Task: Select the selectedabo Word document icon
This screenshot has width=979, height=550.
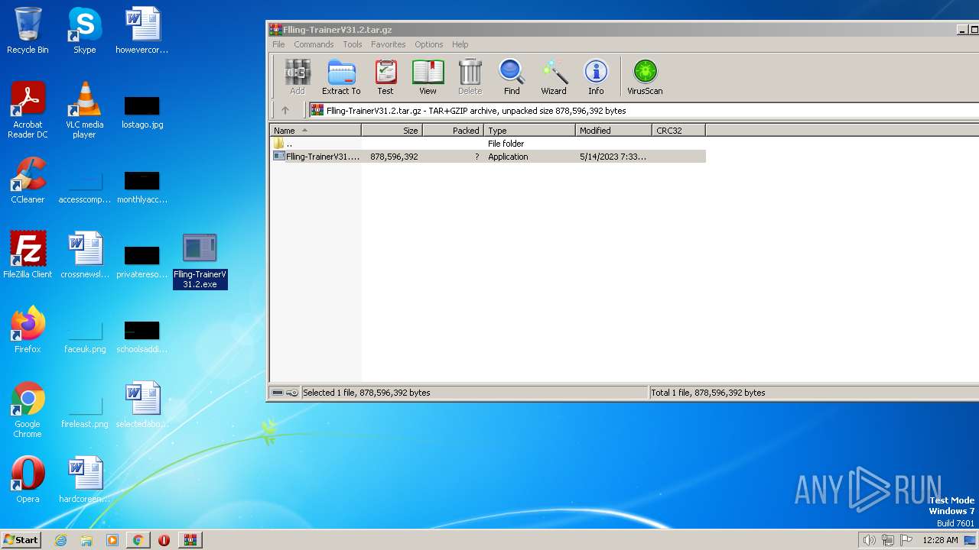Action: point(142,405)
